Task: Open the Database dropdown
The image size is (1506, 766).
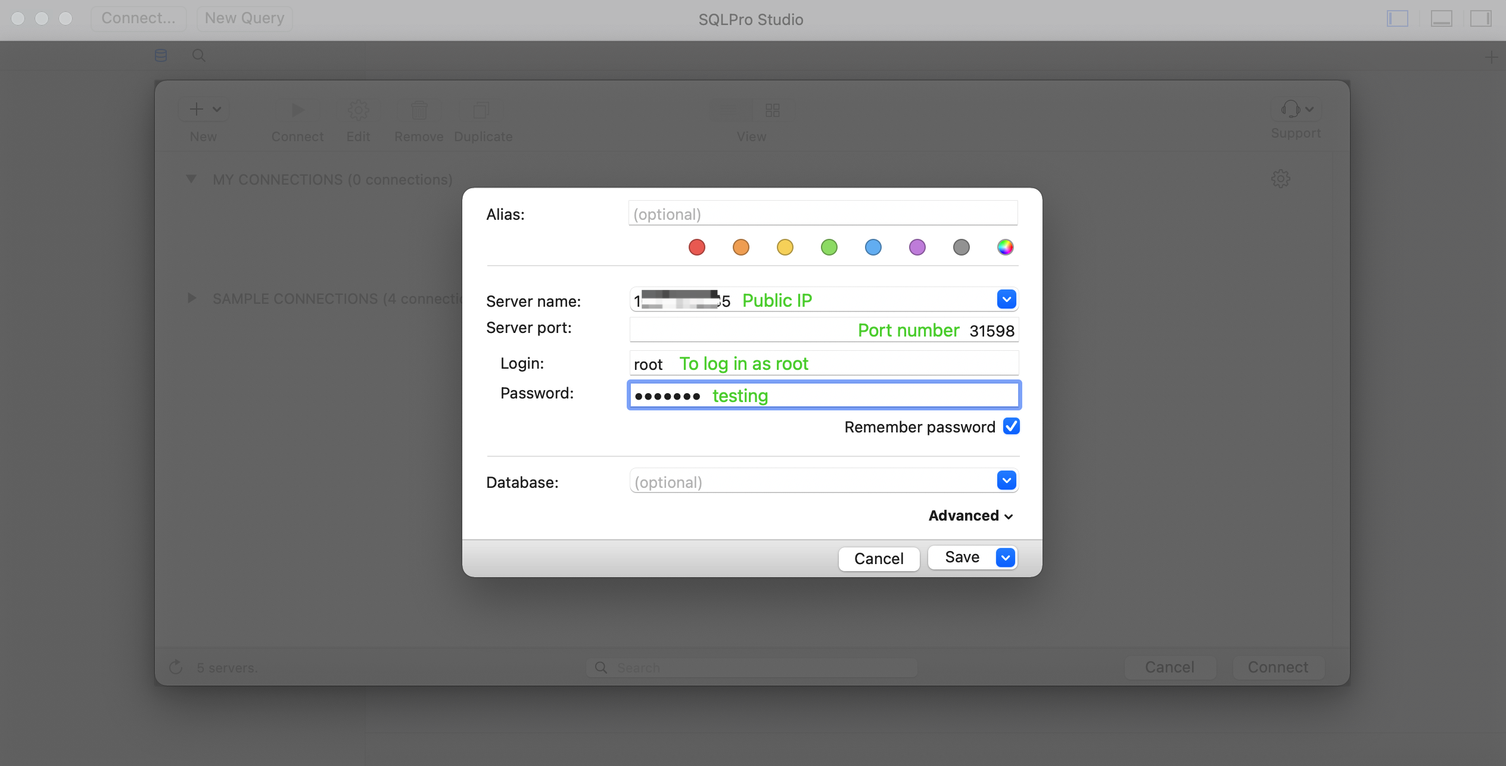Action: pos(1006,480)
